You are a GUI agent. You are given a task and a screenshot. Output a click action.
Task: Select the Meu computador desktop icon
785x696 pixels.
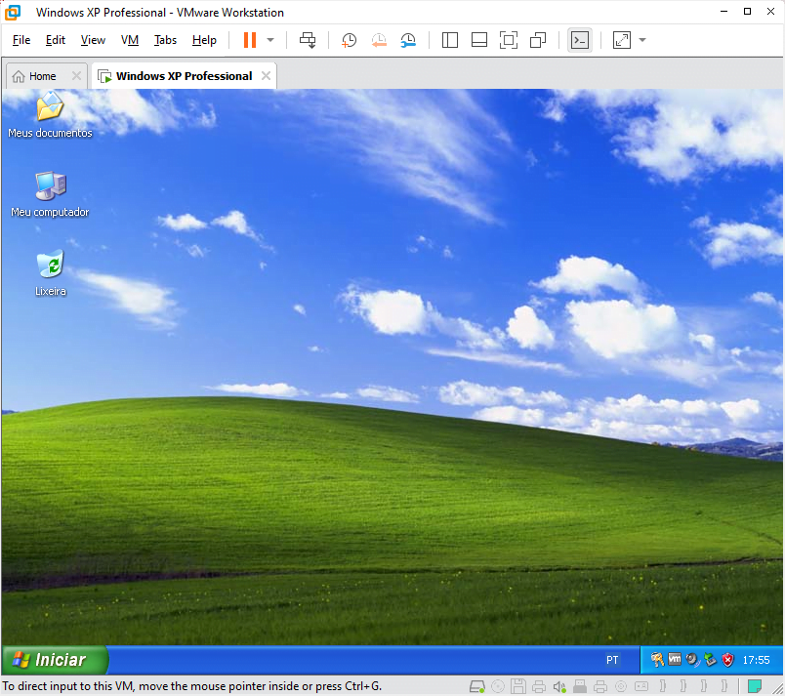[50, 194]
